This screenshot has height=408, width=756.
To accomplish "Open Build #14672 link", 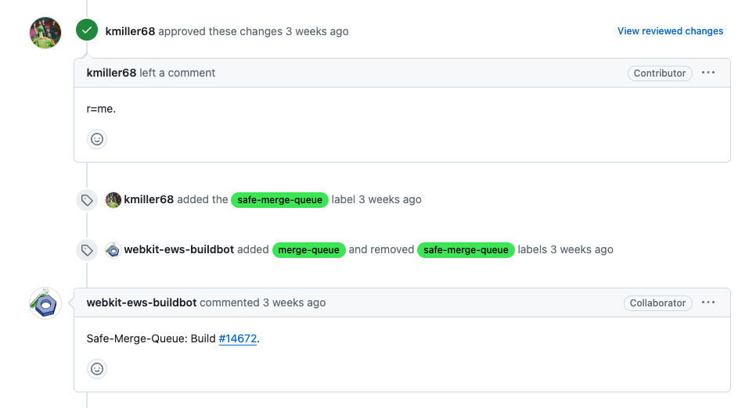I will tap(237, 339).
